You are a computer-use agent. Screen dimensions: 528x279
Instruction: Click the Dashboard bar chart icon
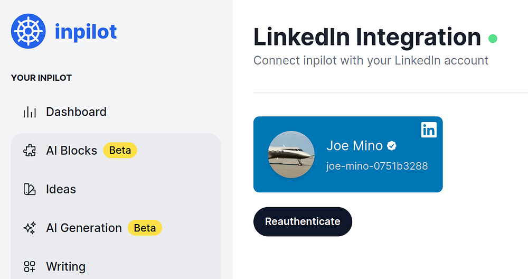click(30, 112)
